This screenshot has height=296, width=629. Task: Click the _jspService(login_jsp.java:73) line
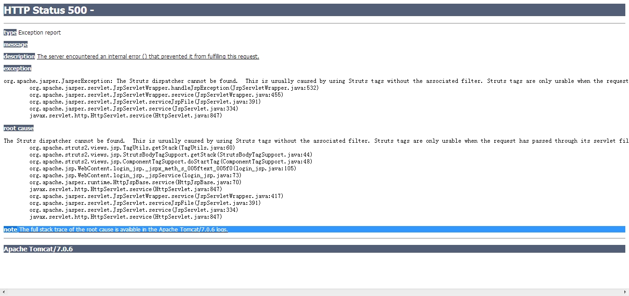(x=135, y=175)
